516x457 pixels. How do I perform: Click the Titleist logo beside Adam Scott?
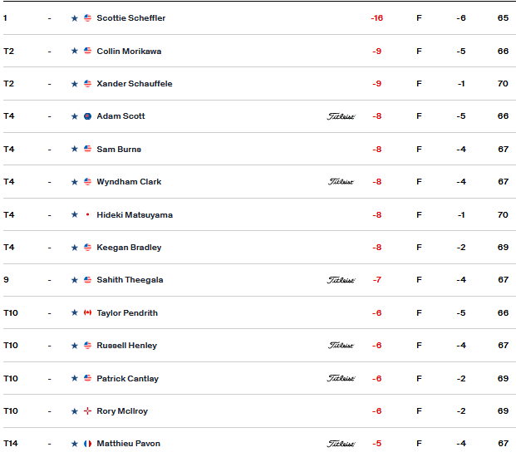(x=341, y=116)
